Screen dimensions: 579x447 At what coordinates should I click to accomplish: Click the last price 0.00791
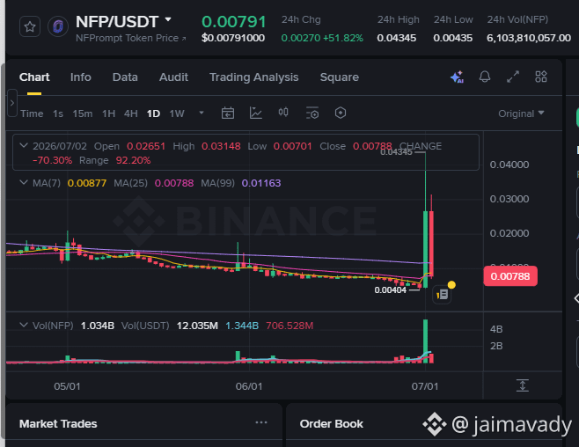(x=234, y=22)
